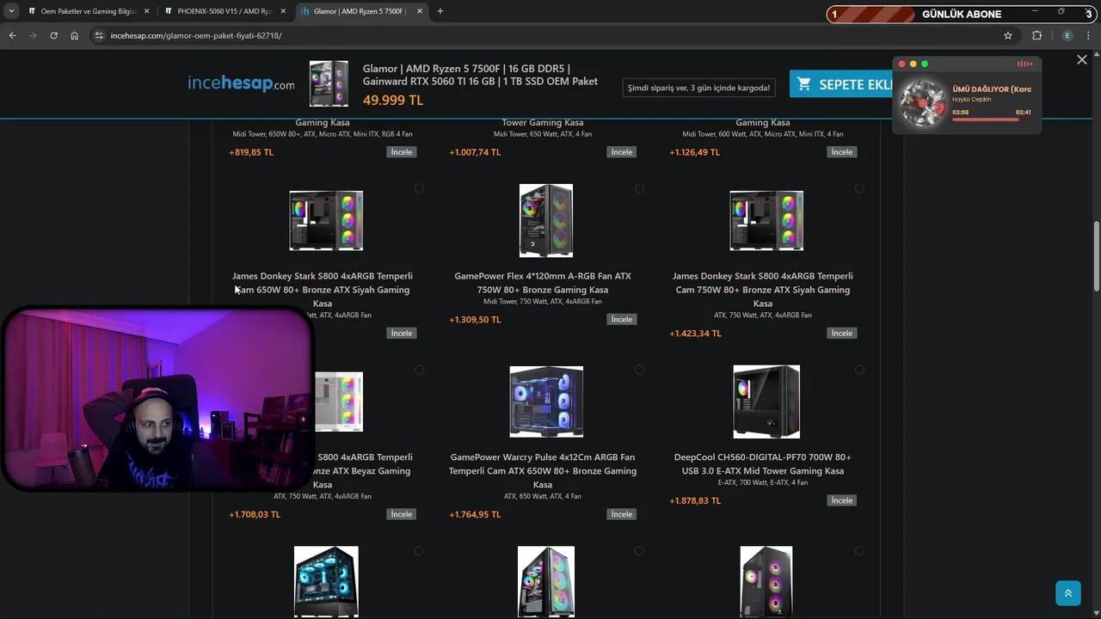This screenshot has height=619, width=1101.
Task: Click the Glamor AMD Ryzen 5 7500F product title
Action: (x=480, y=75)
